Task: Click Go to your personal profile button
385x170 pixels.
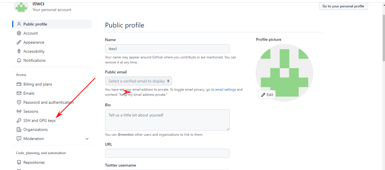Action: tap(343, 6)
